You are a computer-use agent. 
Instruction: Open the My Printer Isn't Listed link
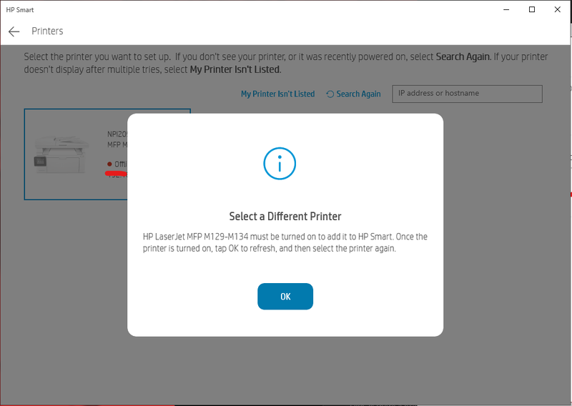277,94
